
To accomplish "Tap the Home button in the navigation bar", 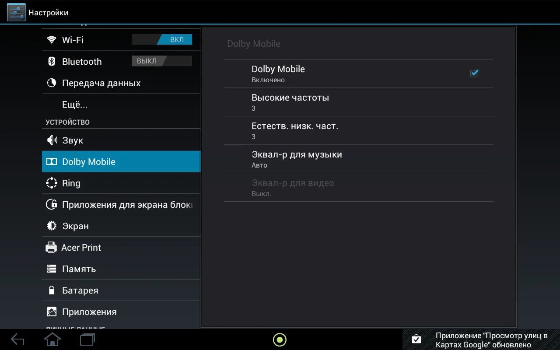I will 52,339.
